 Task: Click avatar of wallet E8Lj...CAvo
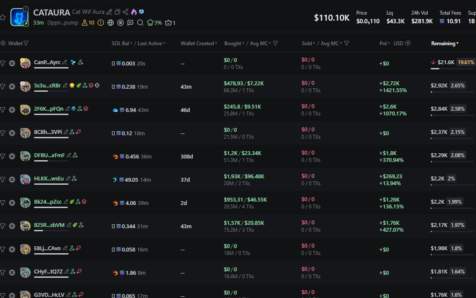25,249
